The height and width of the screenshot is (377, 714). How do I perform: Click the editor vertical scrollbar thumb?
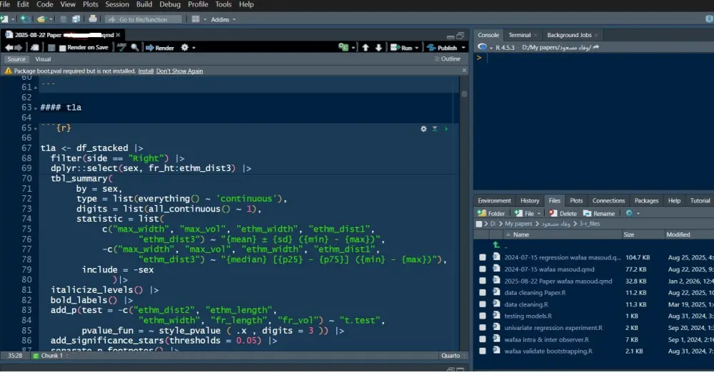pos(464,94)
